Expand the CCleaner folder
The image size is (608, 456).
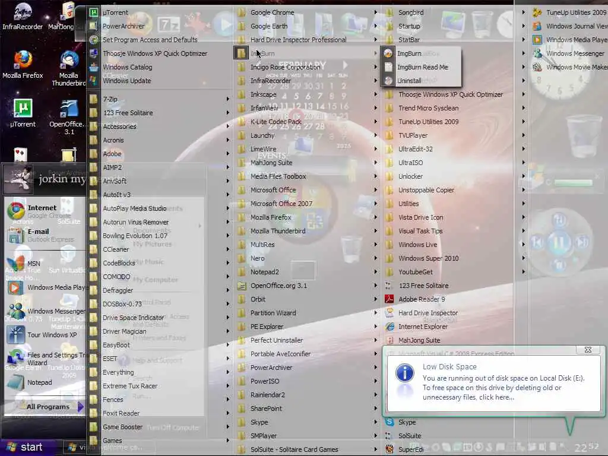point(160,249)
